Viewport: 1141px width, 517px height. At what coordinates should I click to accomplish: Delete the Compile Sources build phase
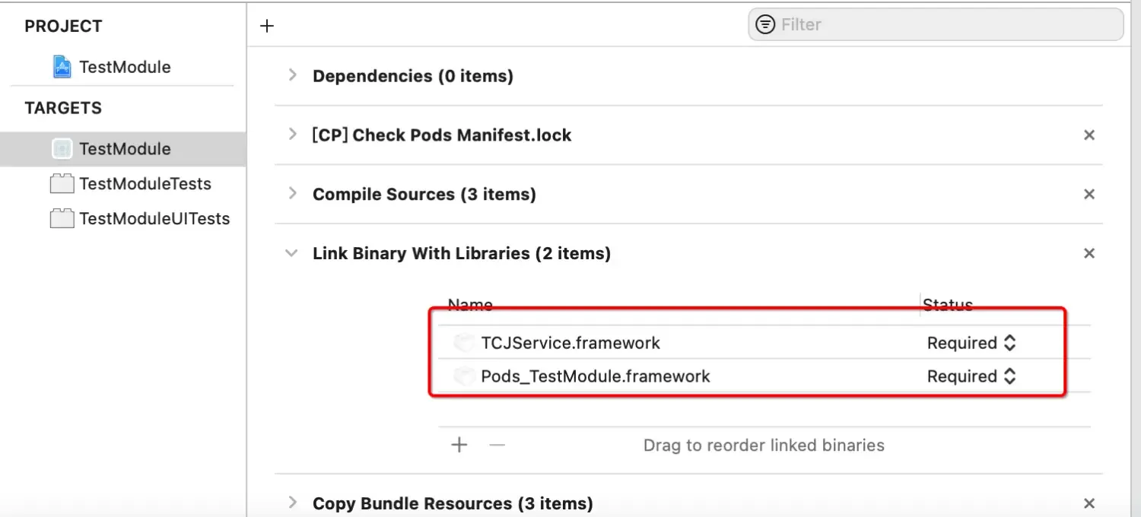coord(1089,195)
